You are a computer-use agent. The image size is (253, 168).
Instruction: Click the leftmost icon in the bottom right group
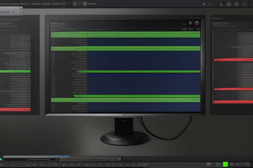tap(209, 164)
